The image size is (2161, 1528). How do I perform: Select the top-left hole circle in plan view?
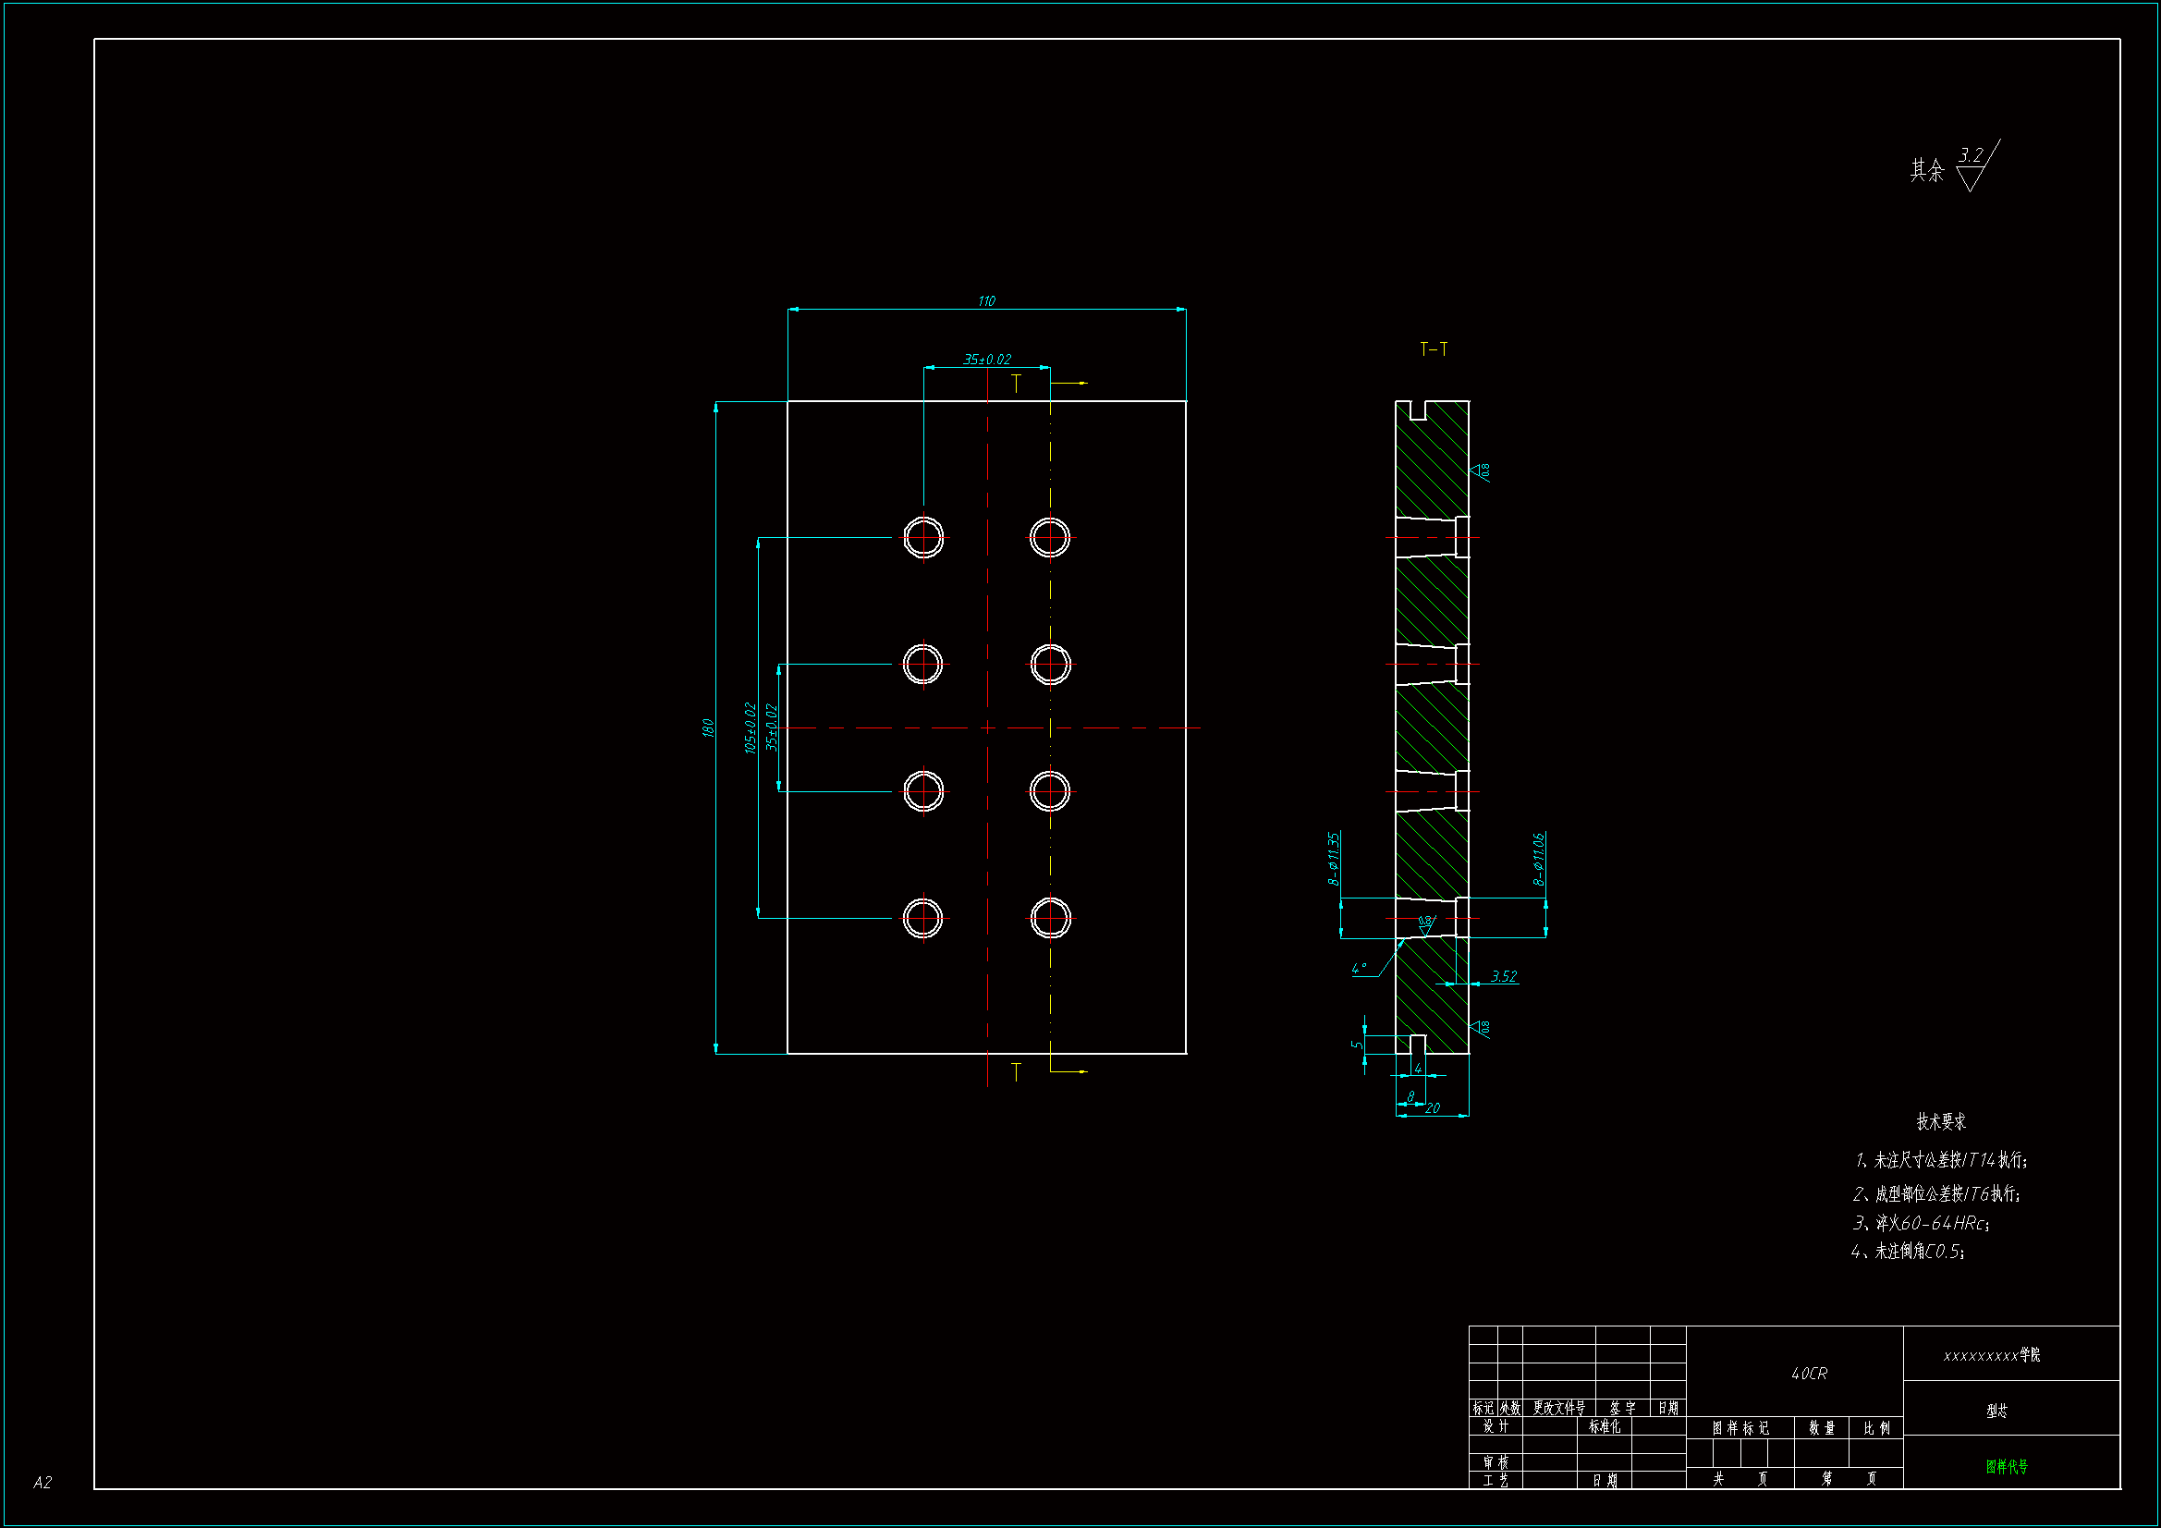click(923, 538)
